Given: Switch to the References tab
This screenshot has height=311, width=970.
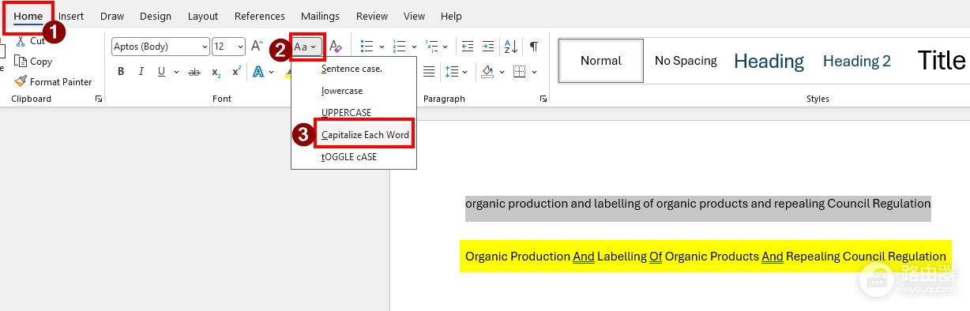Looking at the screenshot, I should 260,16.
